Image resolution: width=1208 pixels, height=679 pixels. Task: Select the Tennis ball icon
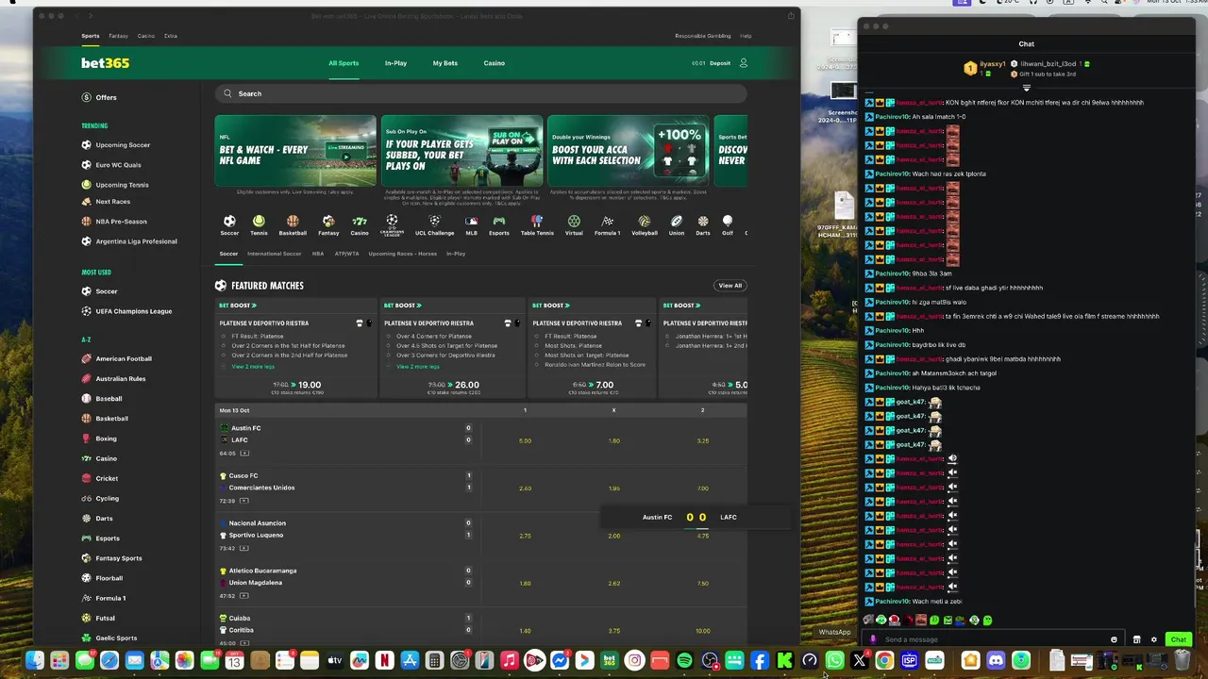click(x=259, y=222)
